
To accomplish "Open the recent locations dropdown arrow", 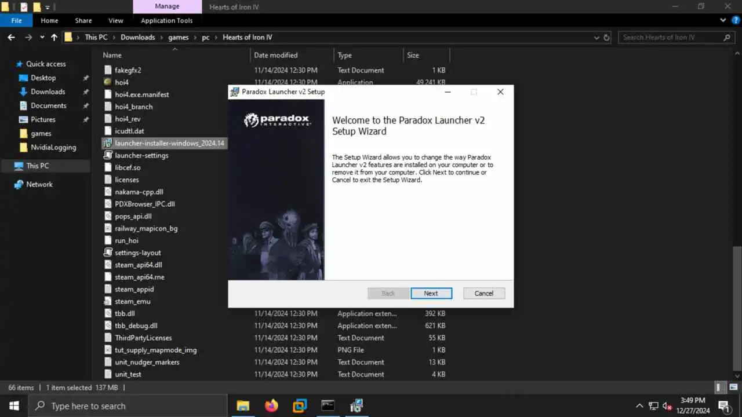I will pos(42,37).
